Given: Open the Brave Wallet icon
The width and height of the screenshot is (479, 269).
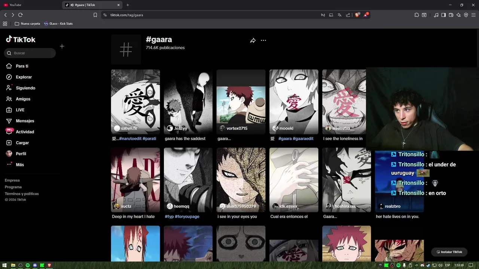Looking at the screenshot, I should (x=451, y=15).
